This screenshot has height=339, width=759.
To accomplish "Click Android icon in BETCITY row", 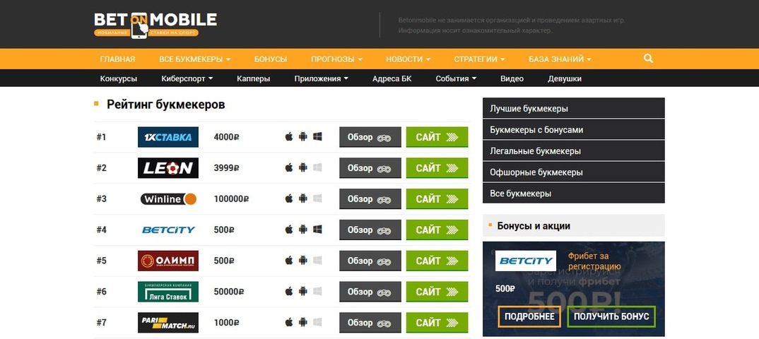I will click(303, 230).
